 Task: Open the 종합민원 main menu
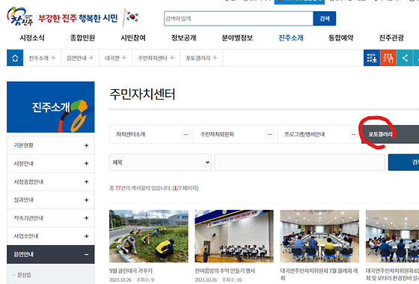point(82,37)
